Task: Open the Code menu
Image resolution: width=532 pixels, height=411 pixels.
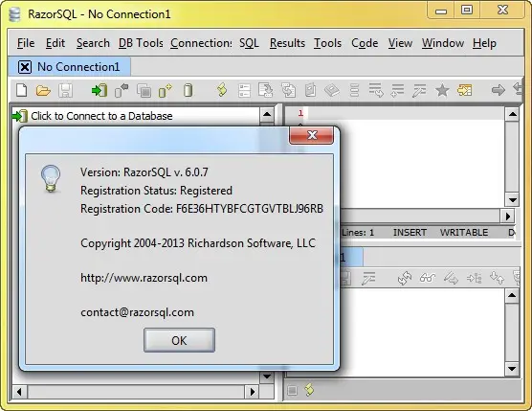Action: pyautogui.click(x=365, y=43)
